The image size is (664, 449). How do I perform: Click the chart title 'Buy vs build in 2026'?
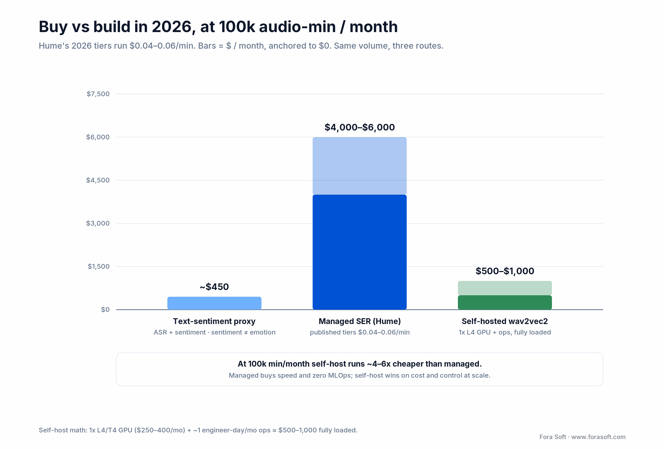pos(218,27)
